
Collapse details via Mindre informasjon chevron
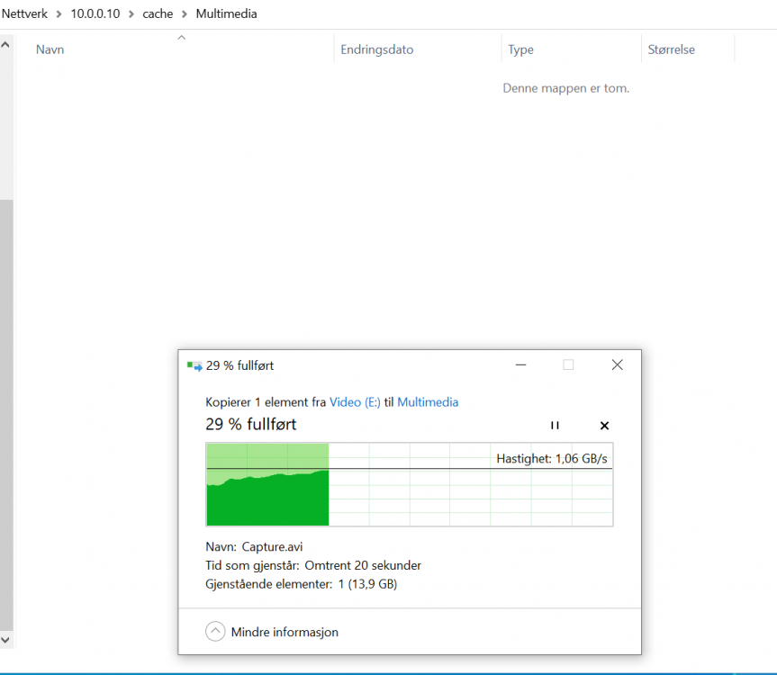[x=215, y=632]
